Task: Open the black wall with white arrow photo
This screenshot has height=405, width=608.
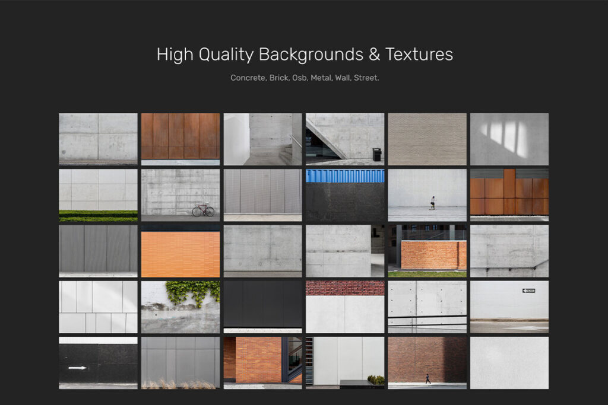Action: 98,362
